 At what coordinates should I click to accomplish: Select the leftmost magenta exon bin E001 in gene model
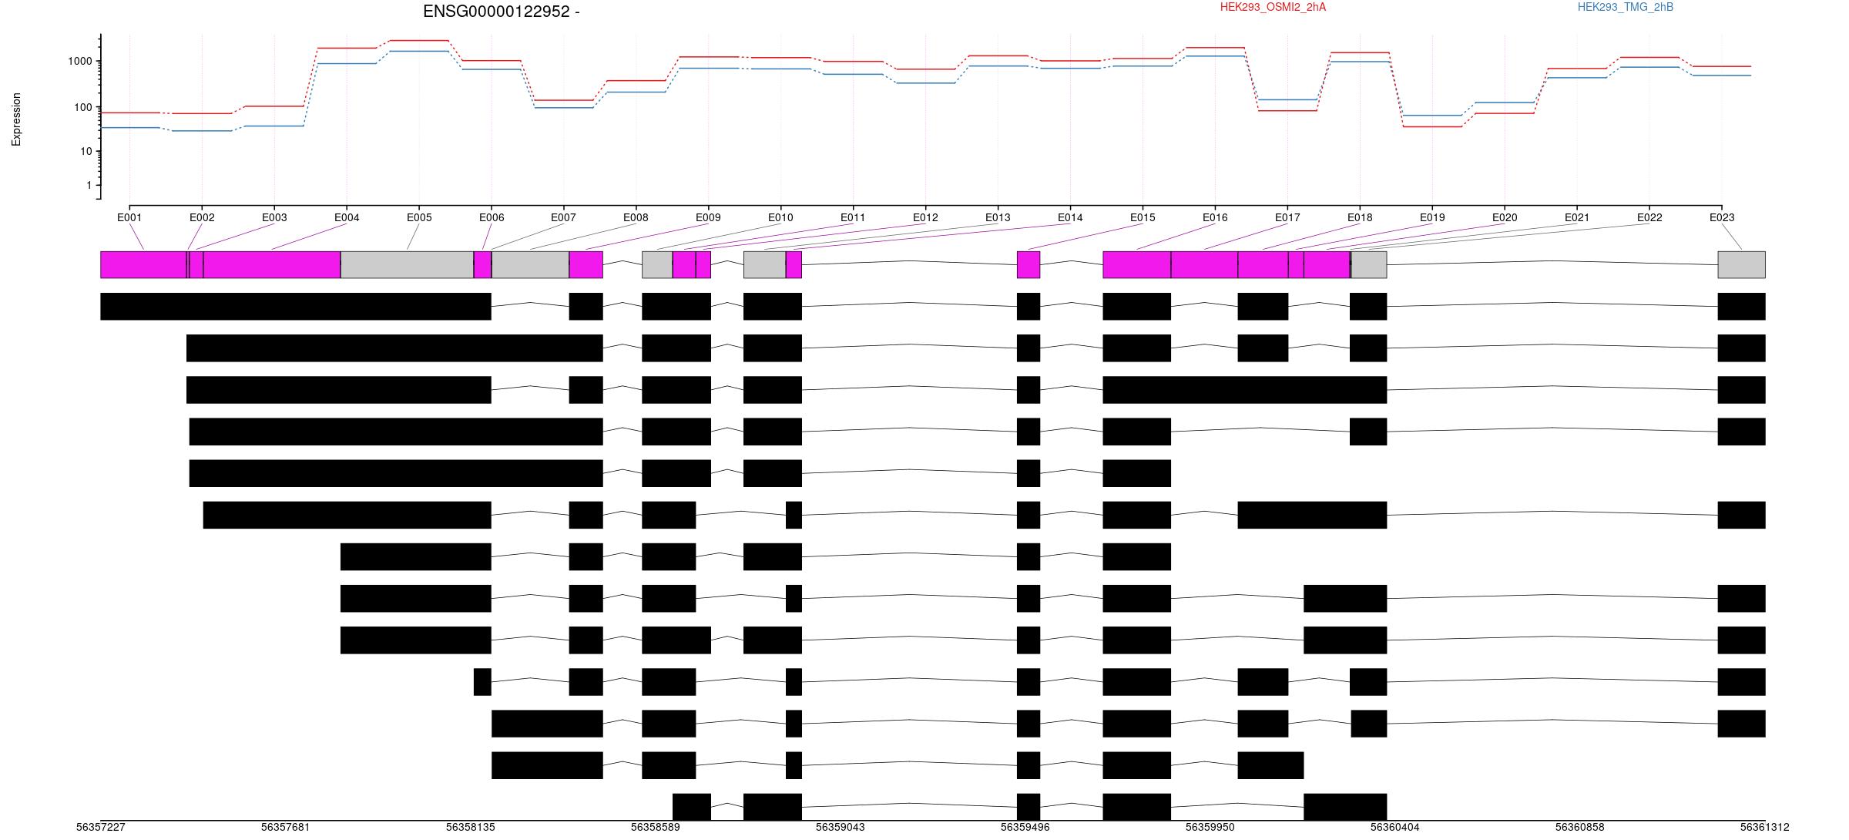(143, 264)
